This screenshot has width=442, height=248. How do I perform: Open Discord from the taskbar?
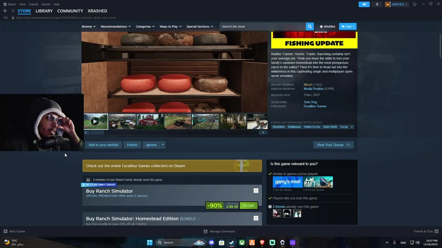pos(211,242)
